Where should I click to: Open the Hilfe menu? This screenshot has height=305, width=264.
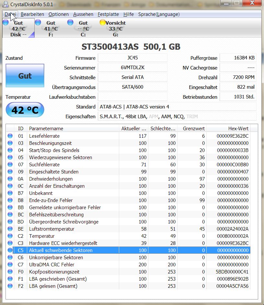pos(128,14)
